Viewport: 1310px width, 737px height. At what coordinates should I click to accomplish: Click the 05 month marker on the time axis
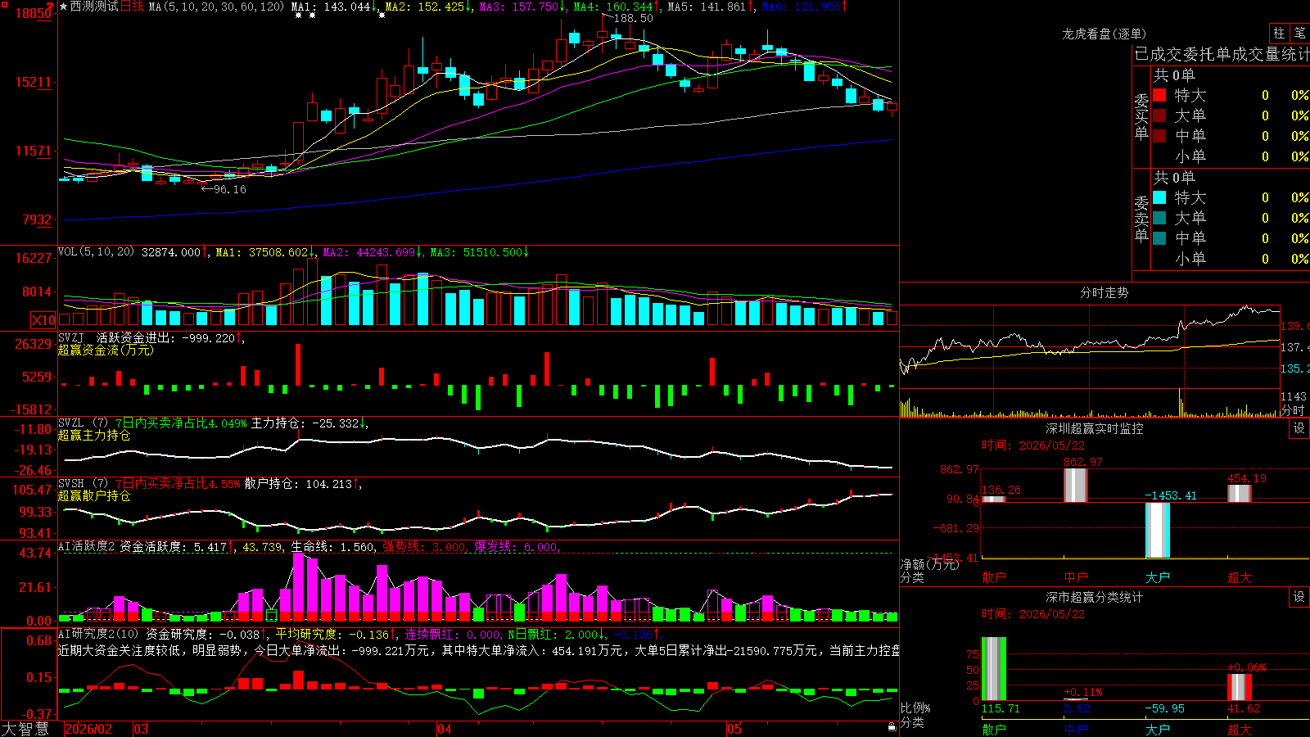coord(734,729)
